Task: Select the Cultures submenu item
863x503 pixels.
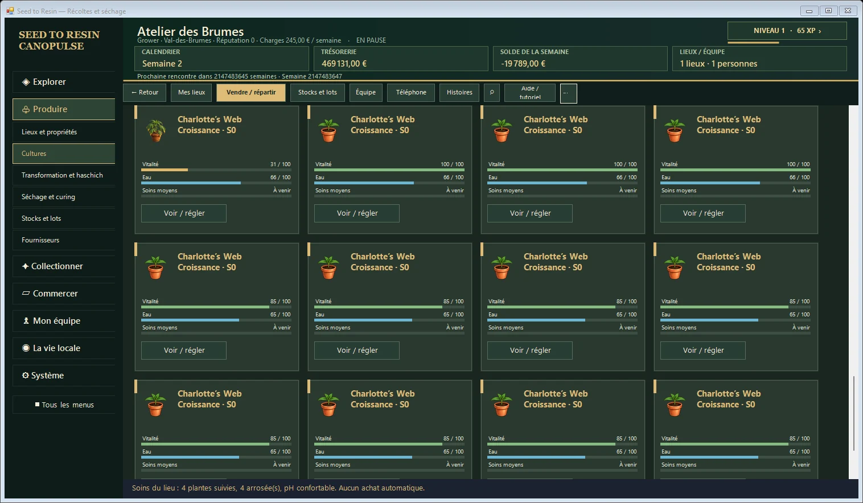Action: [x=64, y=154]
